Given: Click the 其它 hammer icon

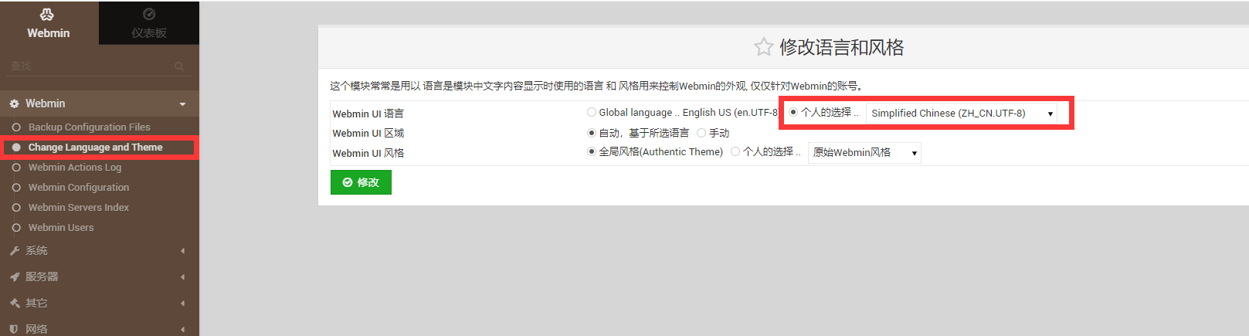Looking at the screenshot, I should point(14,303).
